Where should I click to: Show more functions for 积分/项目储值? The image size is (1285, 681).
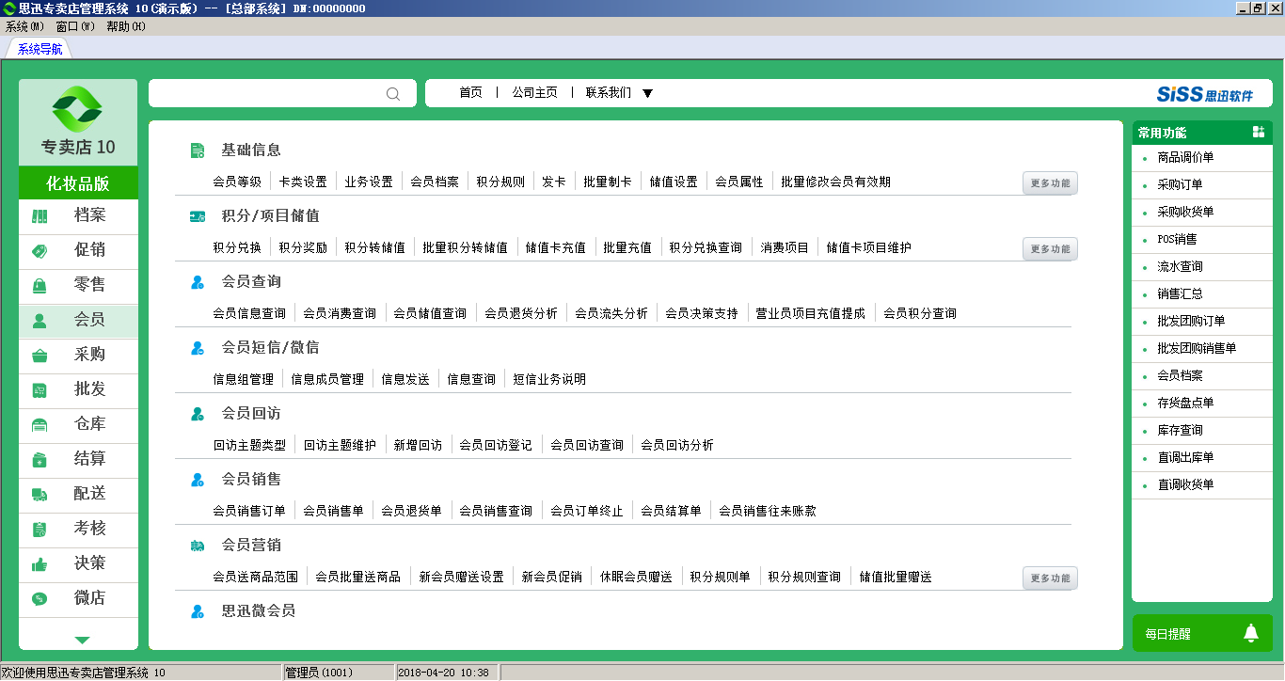coord(1050,249)
